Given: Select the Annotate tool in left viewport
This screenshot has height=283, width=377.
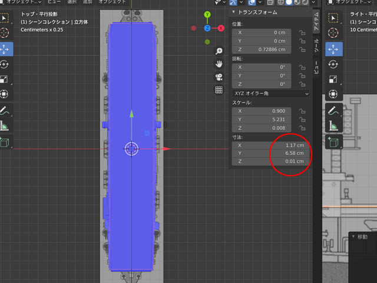Looking at the screenshot, I should (x=4, y=111).
